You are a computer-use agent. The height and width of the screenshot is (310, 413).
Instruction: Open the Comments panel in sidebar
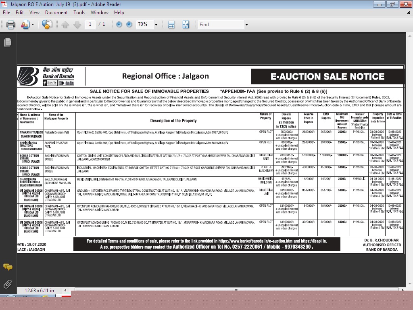[7, 267]
